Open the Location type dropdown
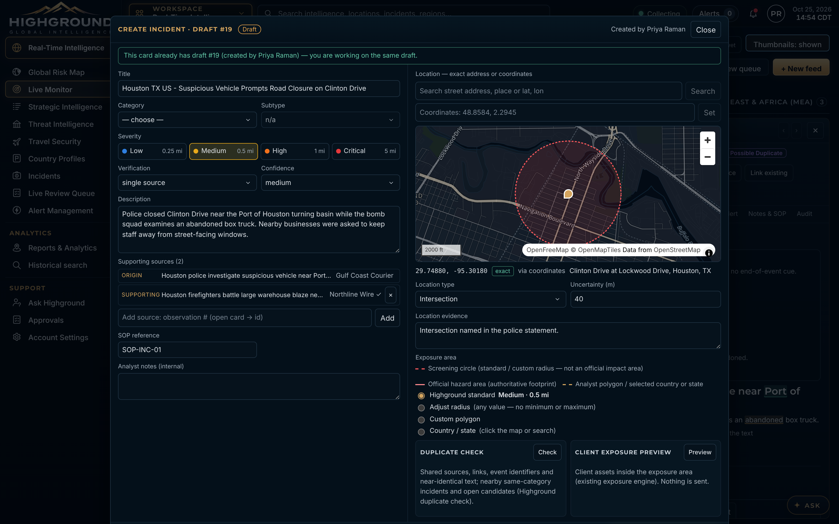 coord(491,299)
